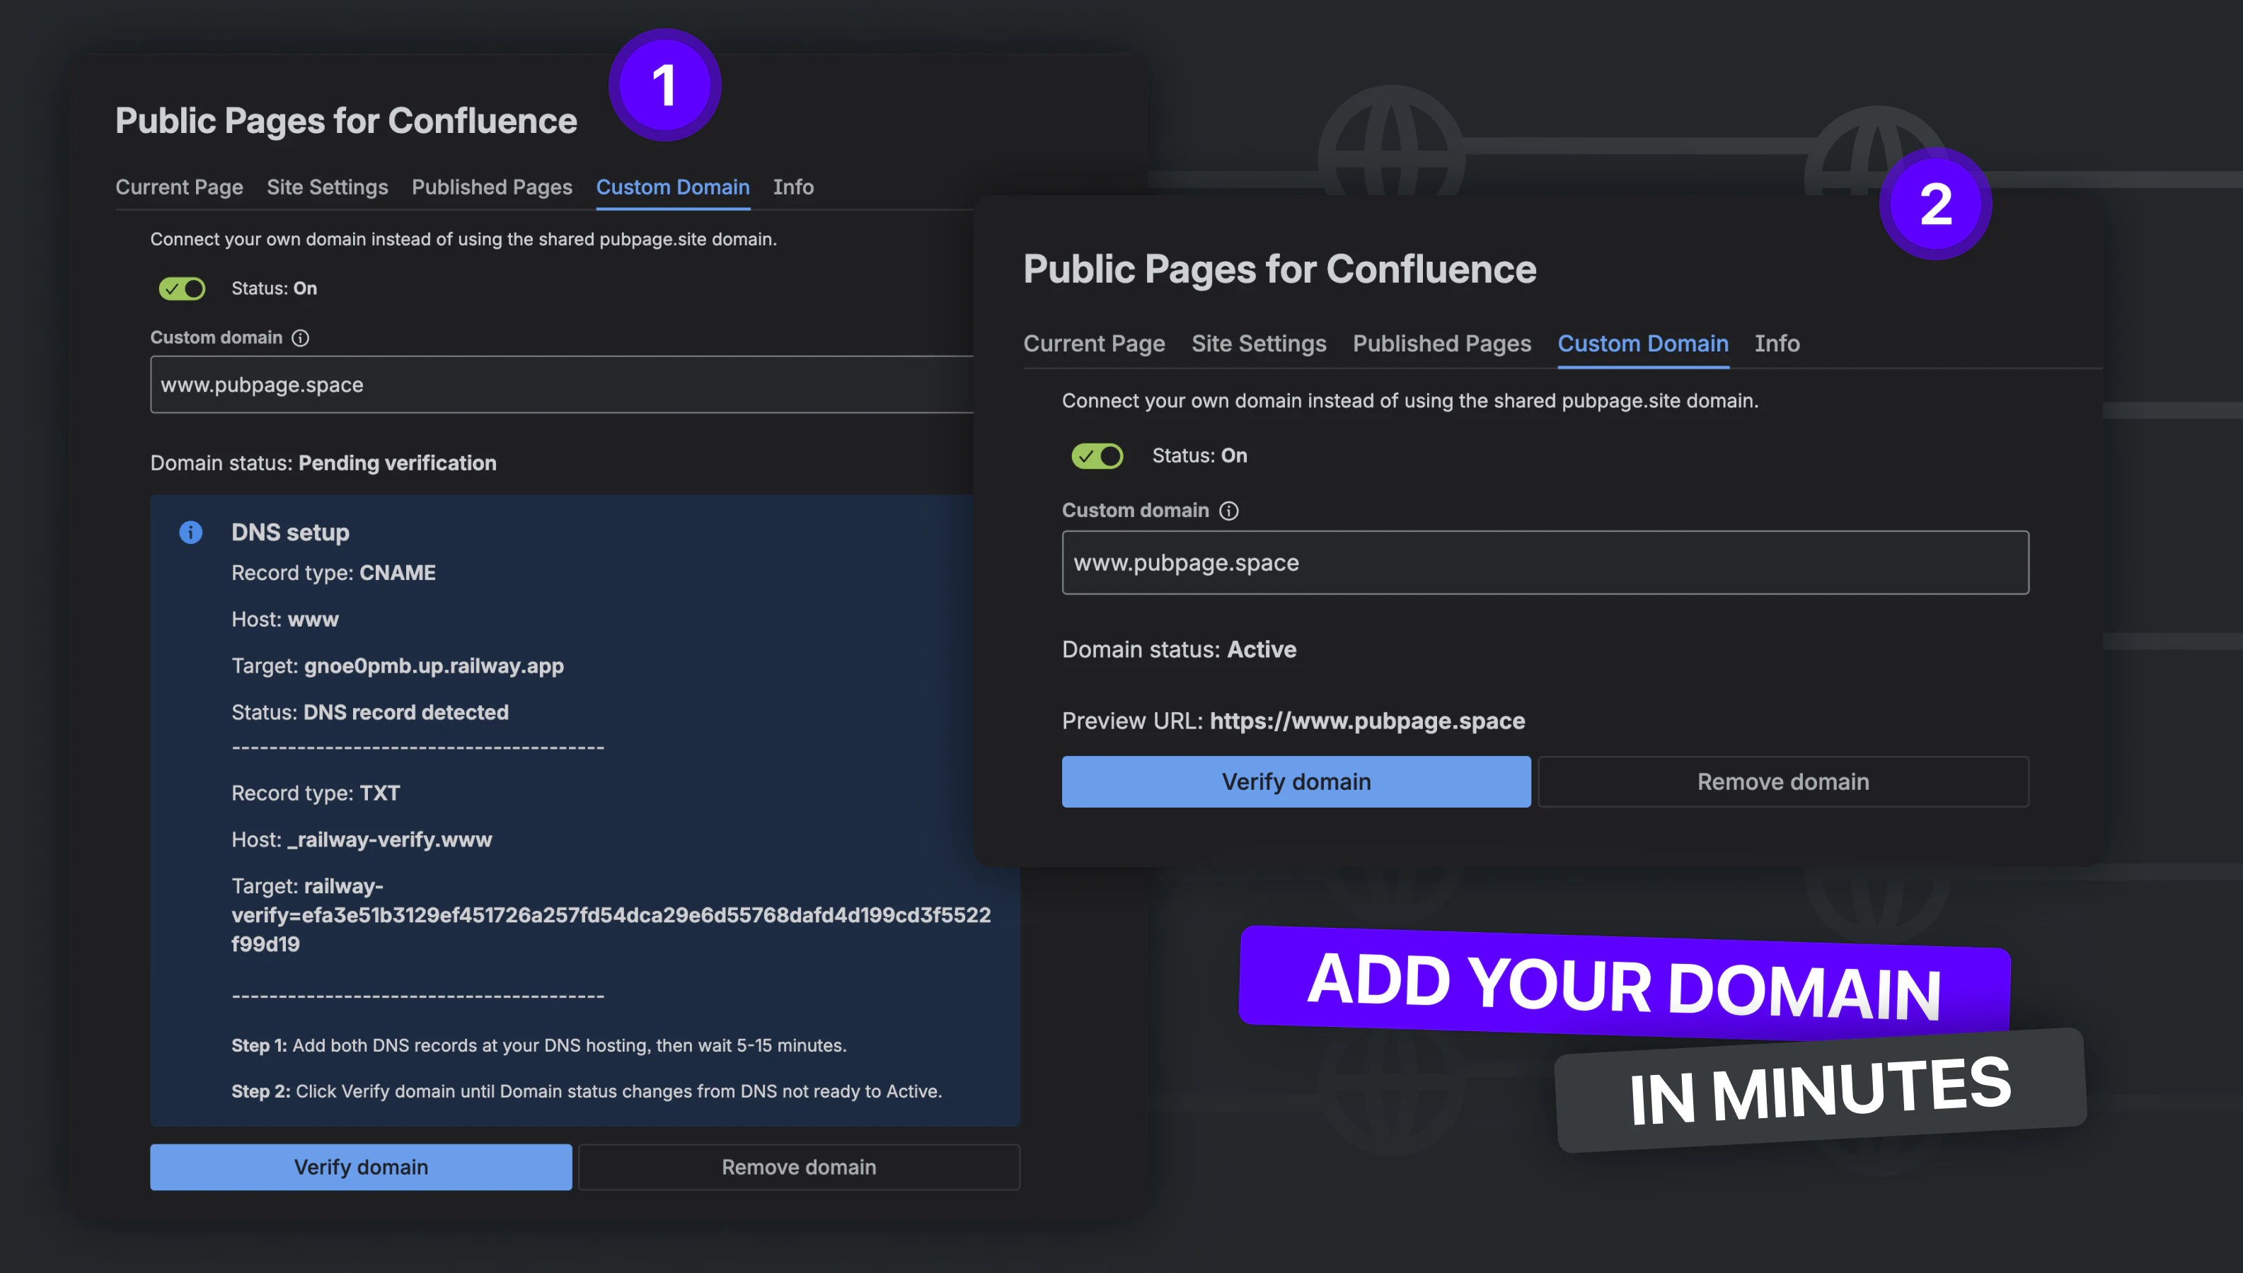Click Remove domain in the Active domain panel
The image size is (2243, 1273).
tap(1784, 781)
